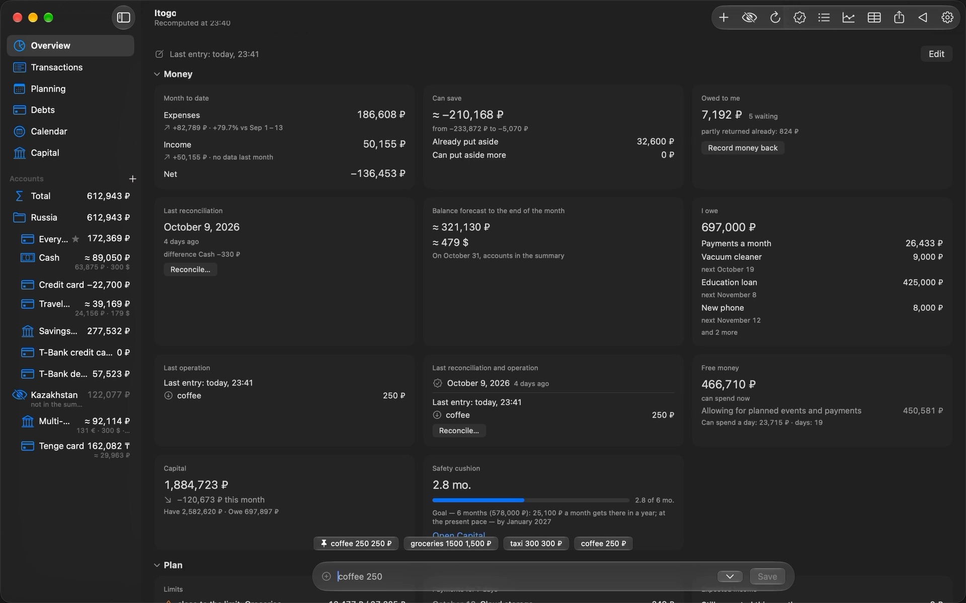Viewport: 966px width, 603px height.
Task: Open the Capital sidebar item
Action: 70,153
